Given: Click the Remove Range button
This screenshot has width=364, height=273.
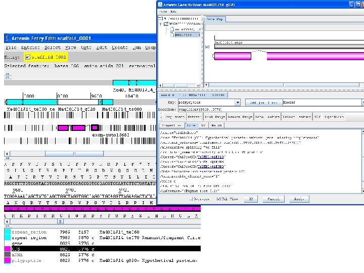Looking at the screenshot, I should [240, 117].
